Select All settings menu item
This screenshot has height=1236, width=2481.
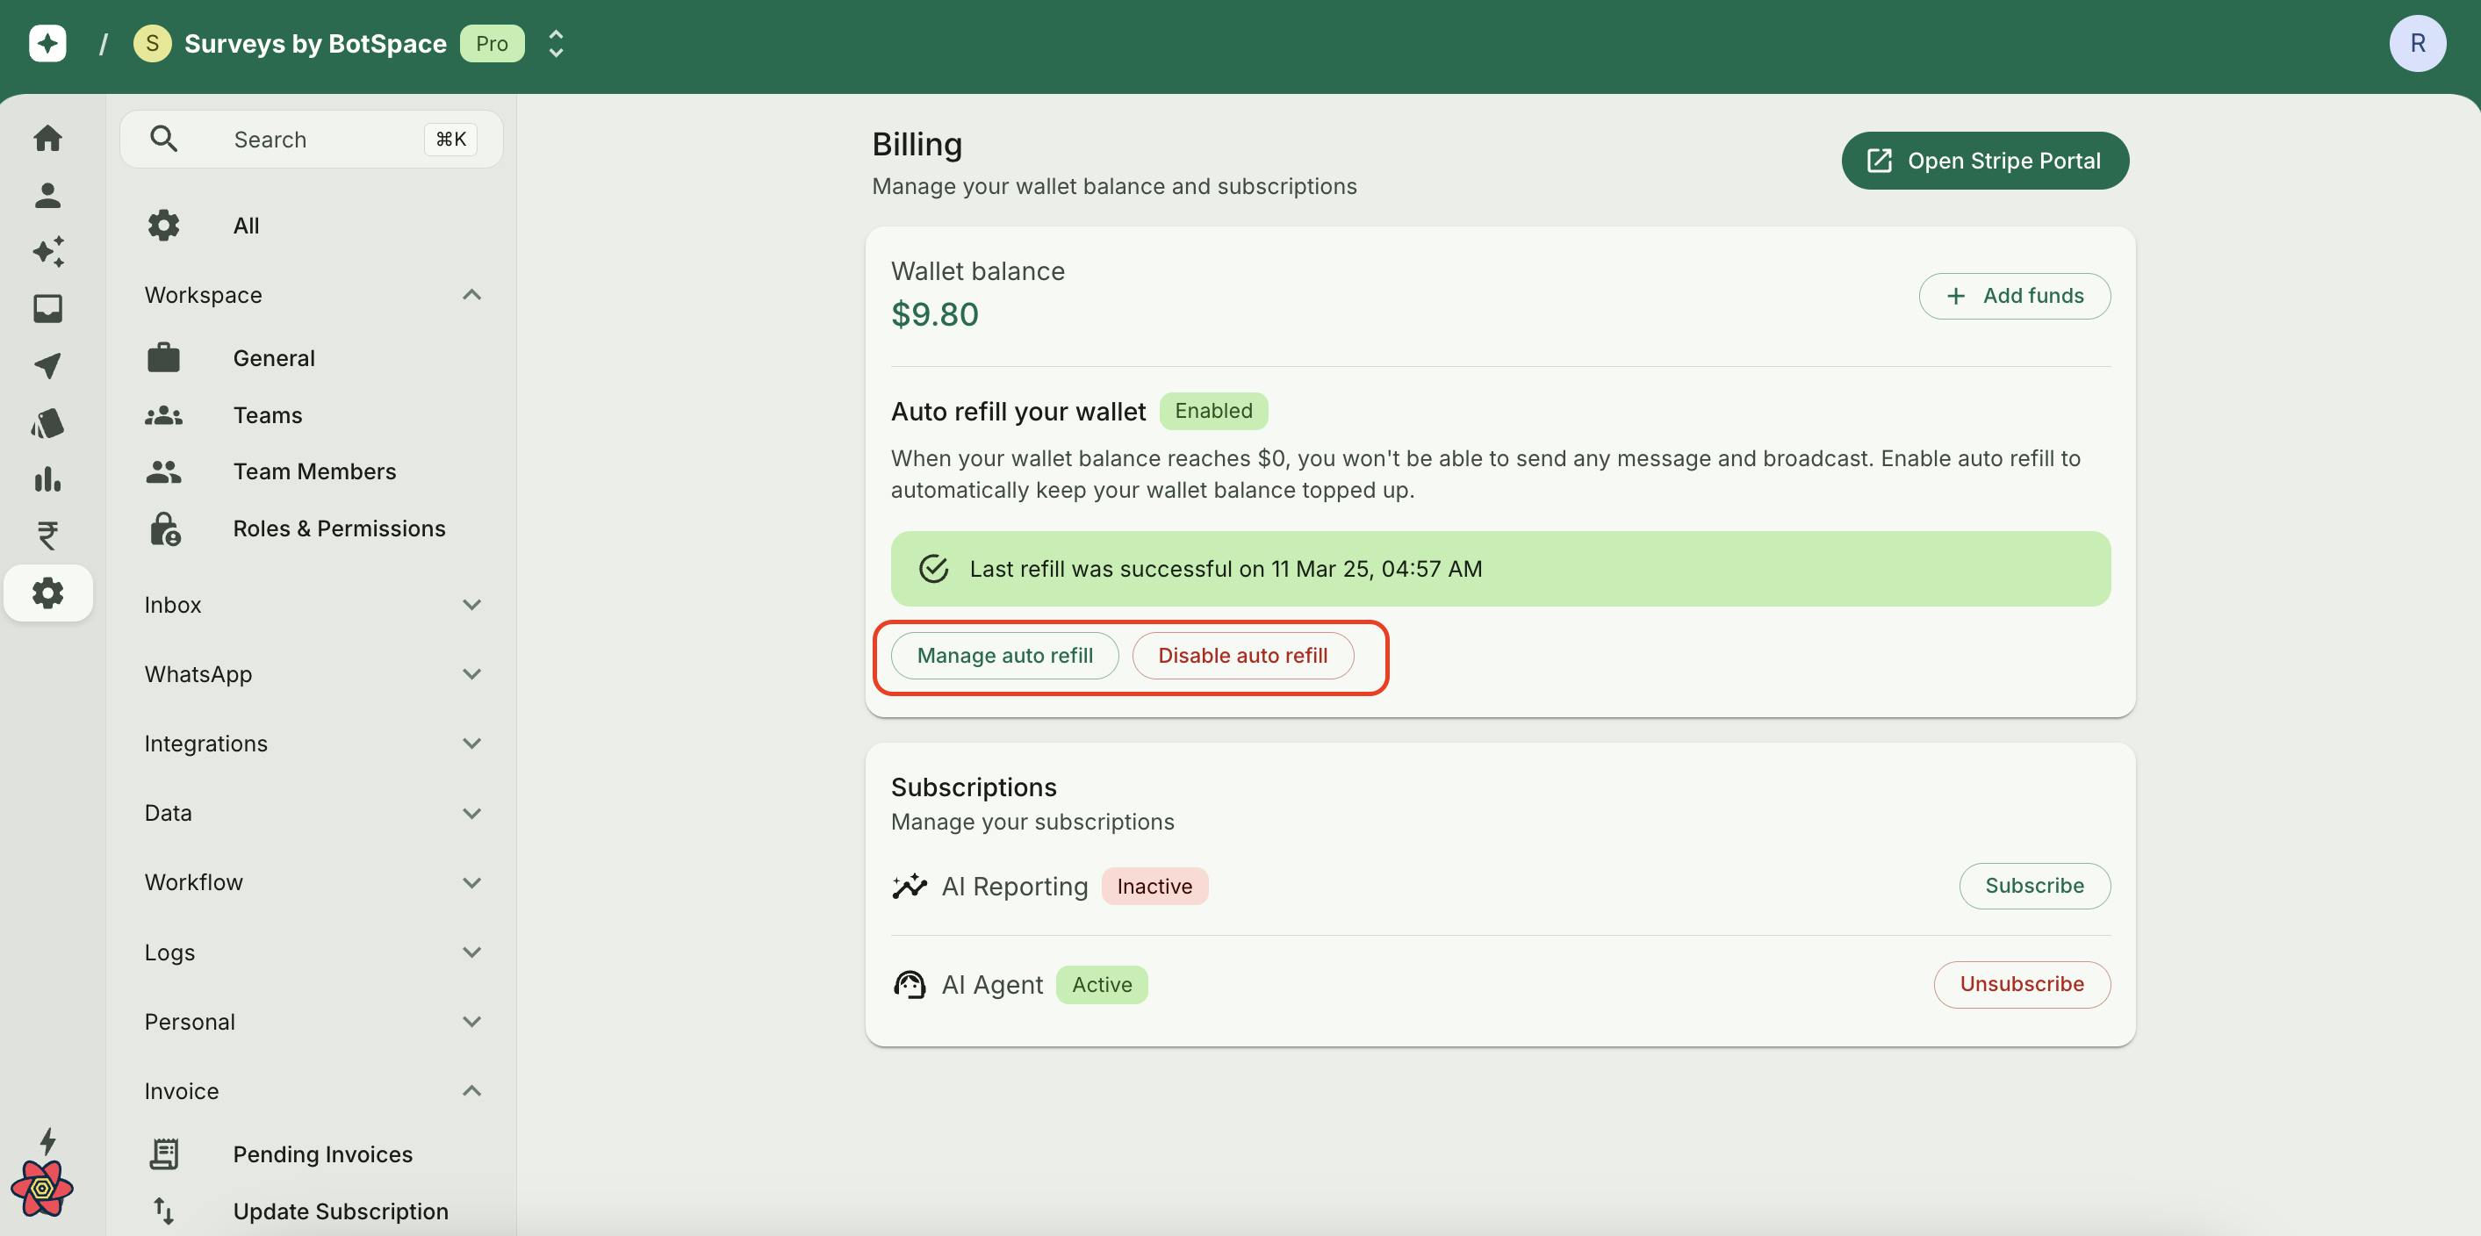312,226
